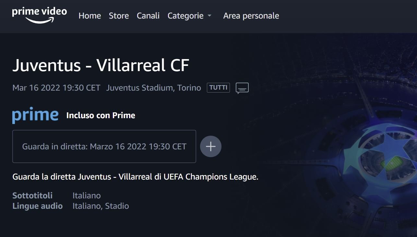Add match to watchlist with plus icon
The image size is (417, 237).
point(211,146)
